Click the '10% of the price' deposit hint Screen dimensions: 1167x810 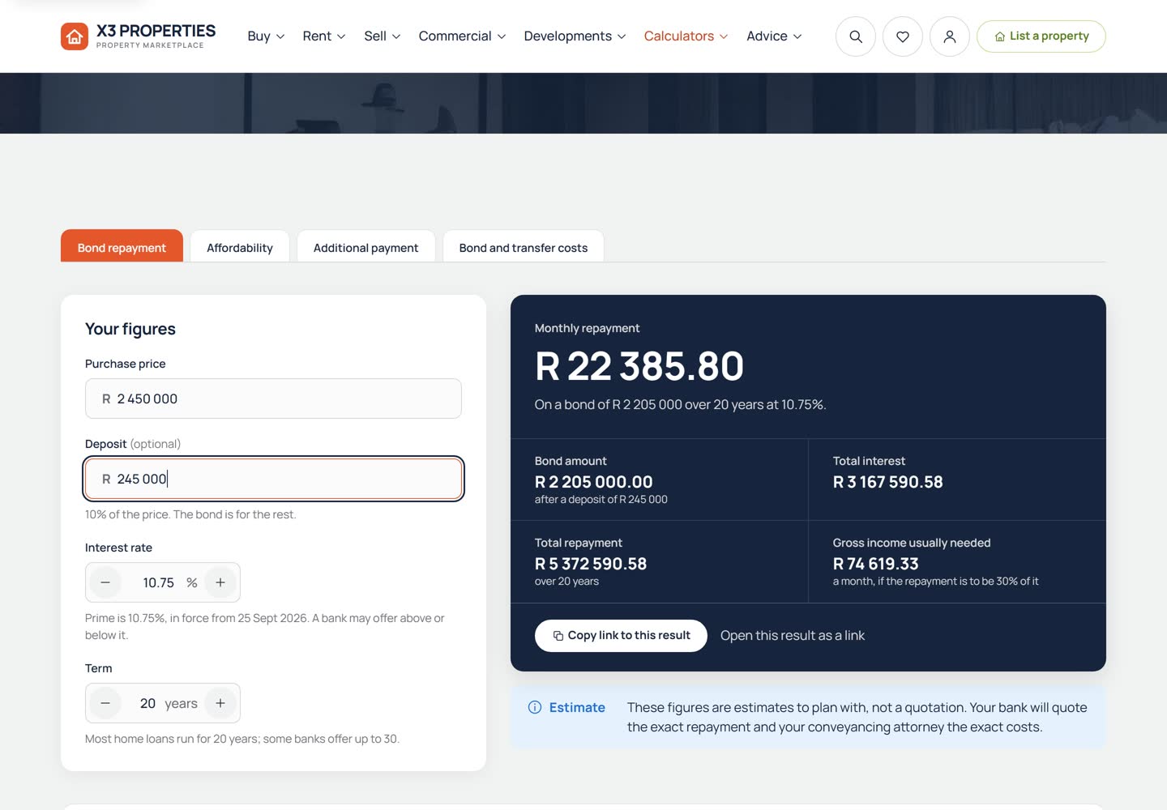click(190, 514)
